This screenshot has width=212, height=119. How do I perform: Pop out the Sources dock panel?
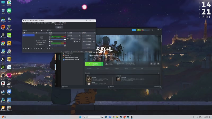tap(47, 33)
